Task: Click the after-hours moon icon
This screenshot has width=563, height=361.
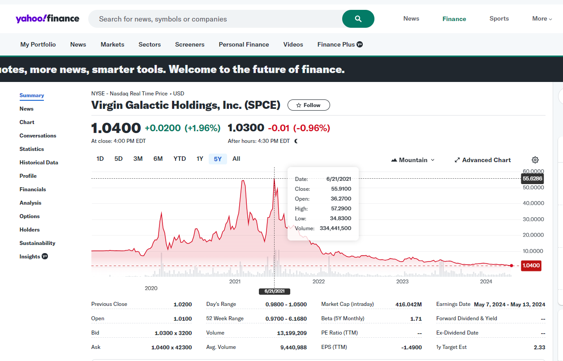Action: [x=296, y=141]
